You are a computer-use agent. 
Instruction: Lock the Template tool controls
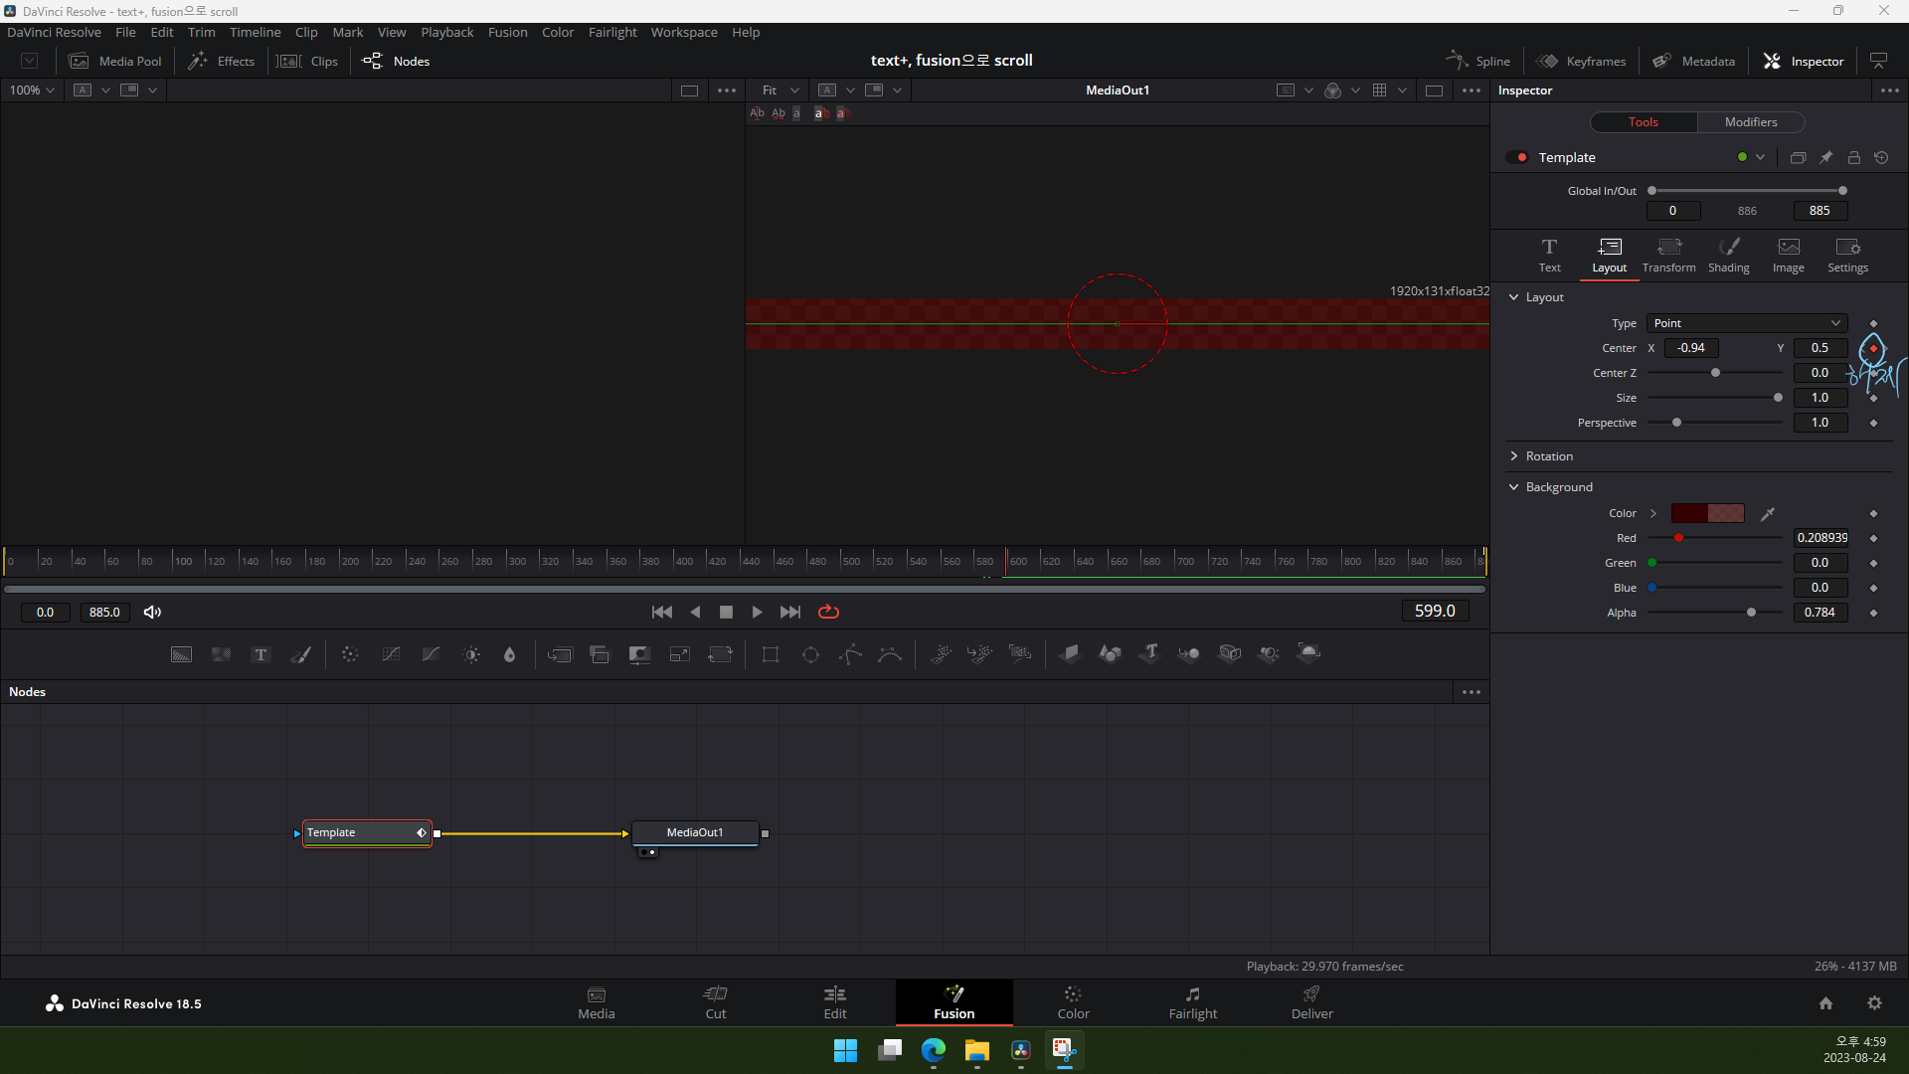1854,157
